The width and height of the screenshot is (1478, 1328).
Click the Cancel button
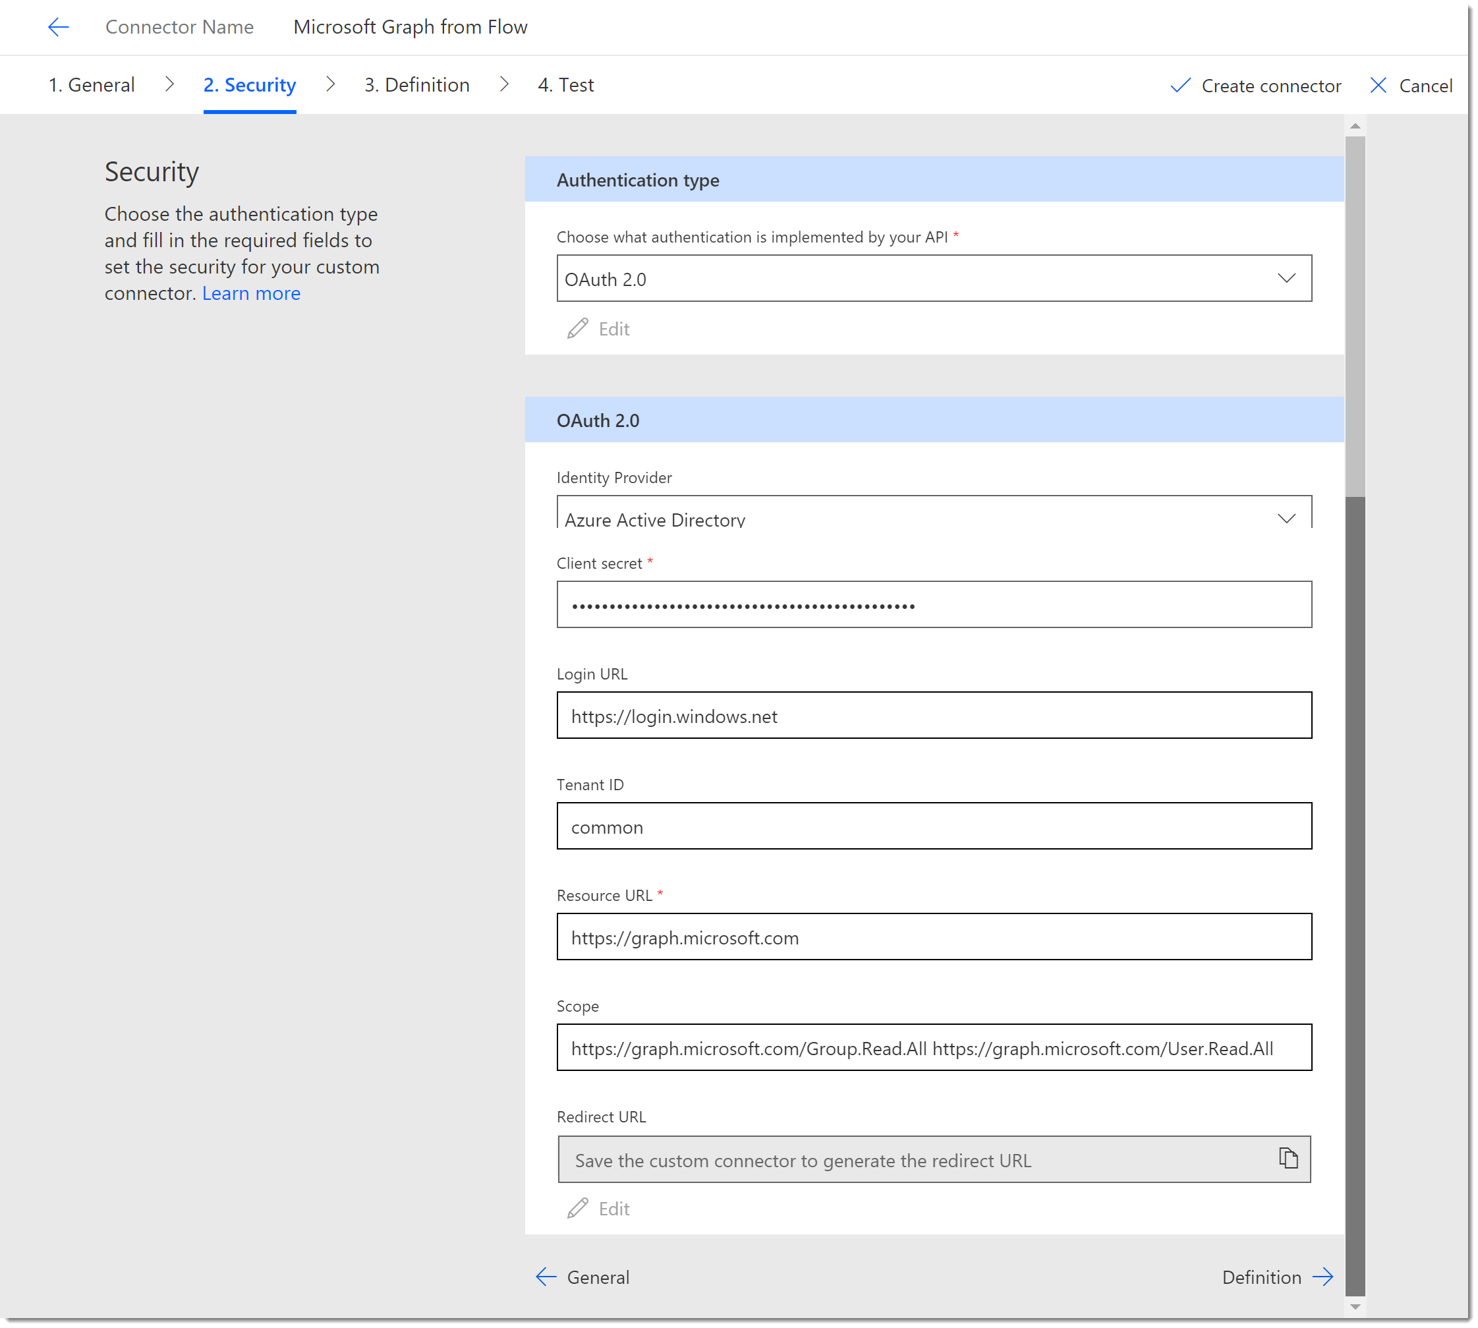point(1410,86)
